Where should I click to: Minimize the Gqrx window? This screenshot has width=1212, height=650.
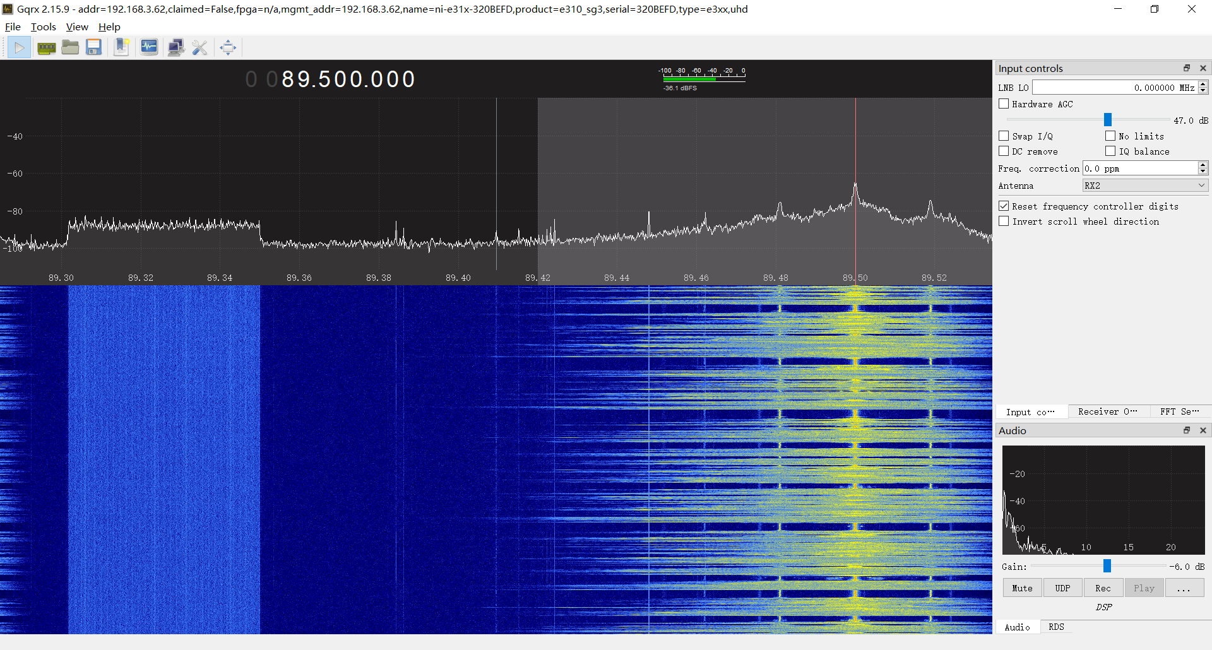tap(1118, 9)
